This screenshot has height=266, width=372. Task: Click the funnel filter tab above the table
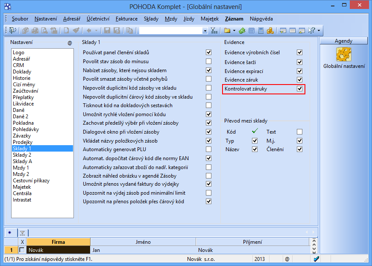(x=23, y=233)
